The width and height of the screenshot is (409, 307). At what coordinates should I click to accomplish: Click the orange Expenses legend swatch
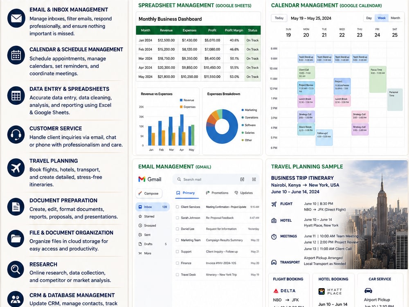click(181, 107)
